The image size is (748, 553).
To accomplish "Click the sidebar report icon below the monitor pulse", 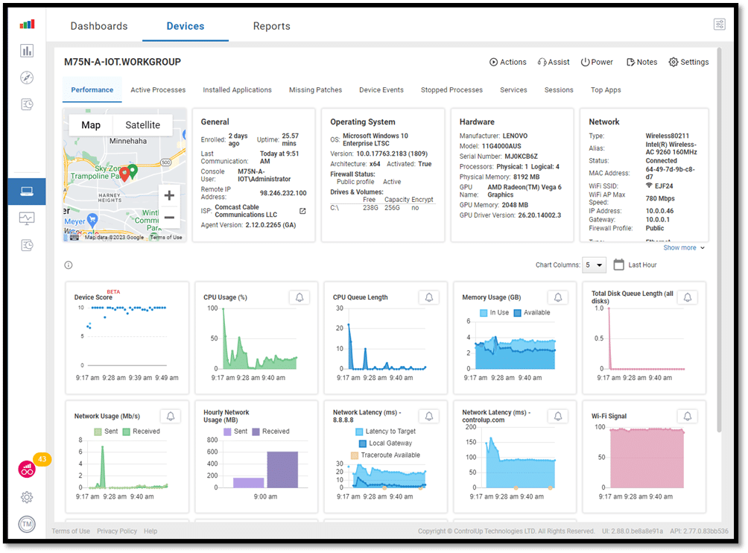I will pos(27,245).
